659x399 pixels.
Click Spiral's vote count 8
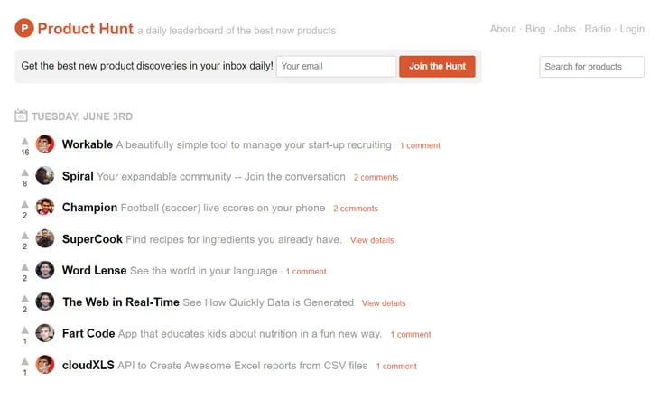[x=25, y=184]
